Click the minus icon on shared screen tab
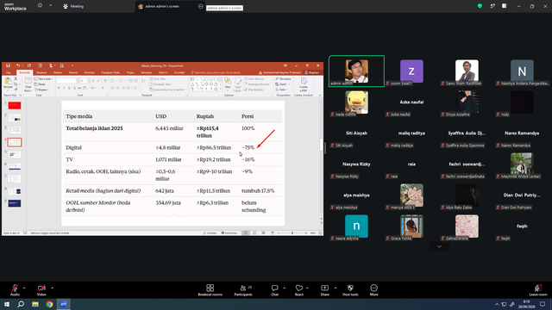 (201, 6)
